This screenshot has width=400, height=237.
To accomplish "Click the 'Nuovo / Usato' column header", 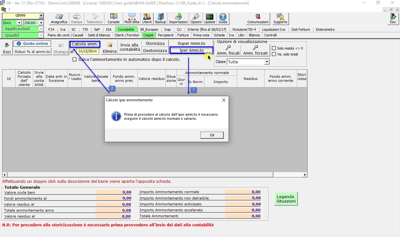I will tap(75, 78).
